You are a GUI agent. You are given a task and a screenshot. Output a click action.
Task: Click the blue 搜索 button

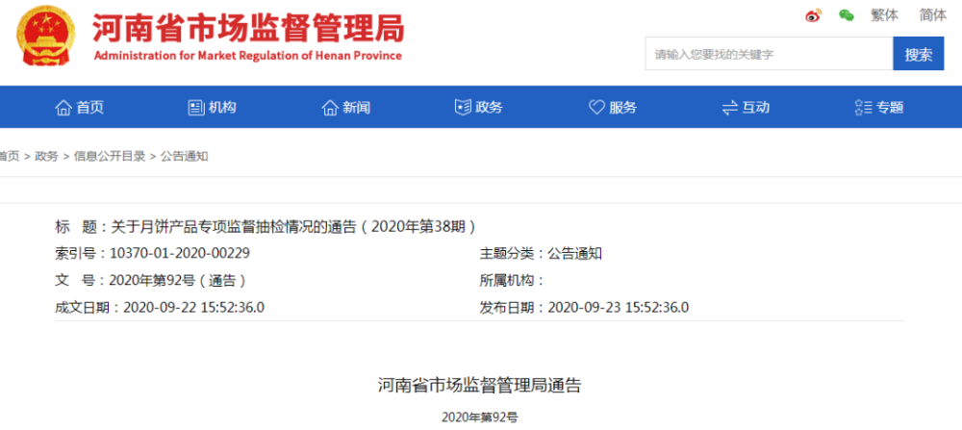(x=919, y=54)
